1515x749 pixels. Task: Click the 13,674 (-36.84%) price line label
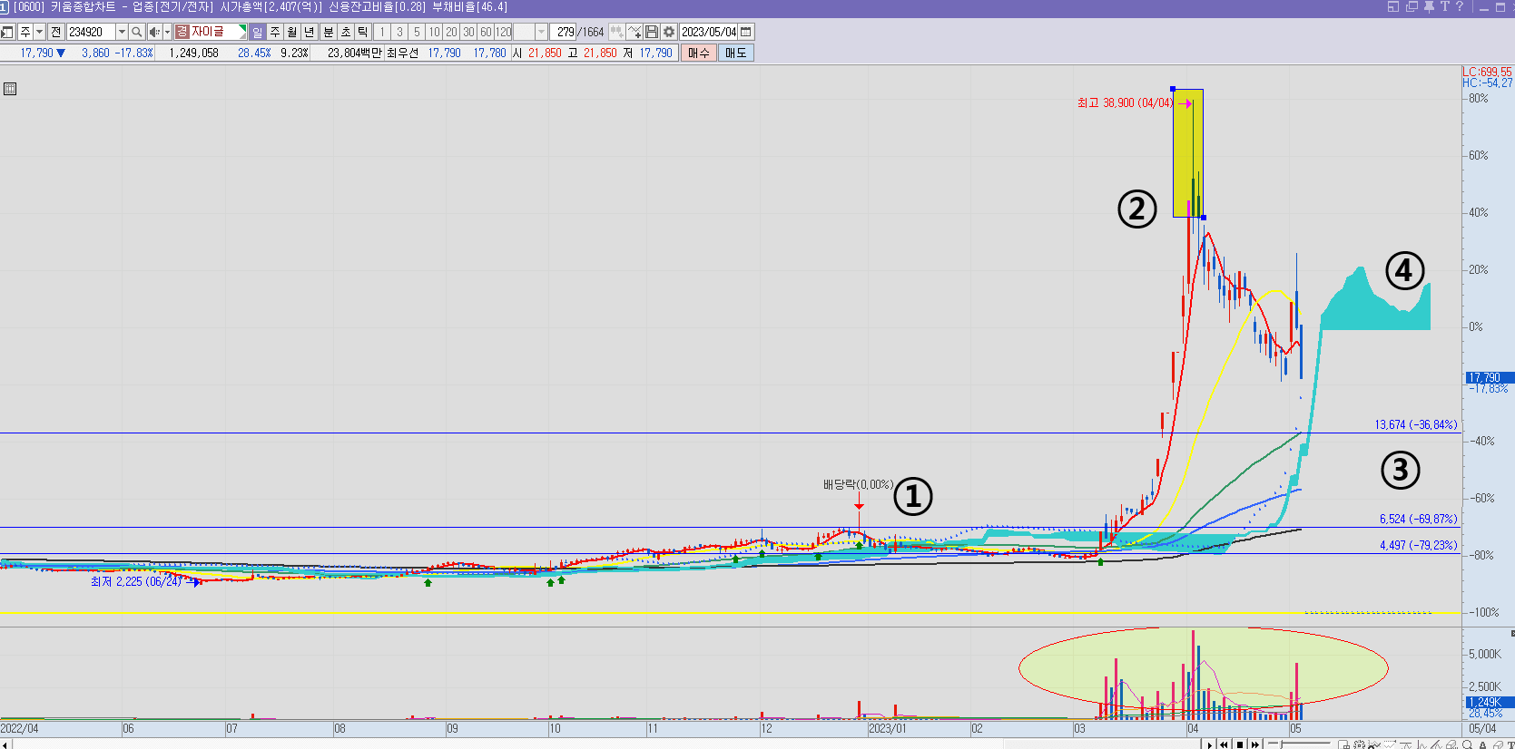(x=1415, y=424)
